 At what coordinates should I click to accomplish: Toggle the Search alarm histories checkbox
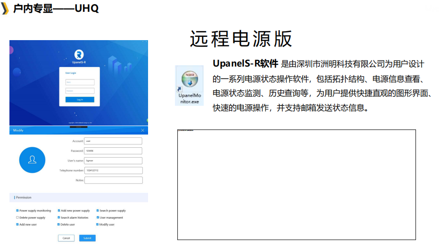point(59,218)
